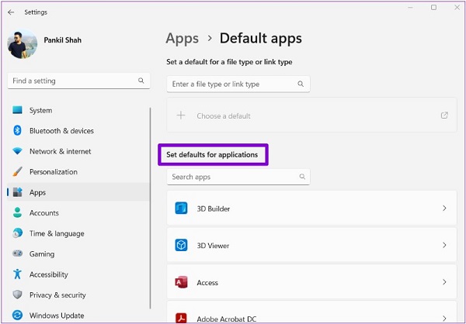Viewport: 466px width, 324px height.
Task: Click the Bluetooth icon in sidebar
Action: coord(17,130)
